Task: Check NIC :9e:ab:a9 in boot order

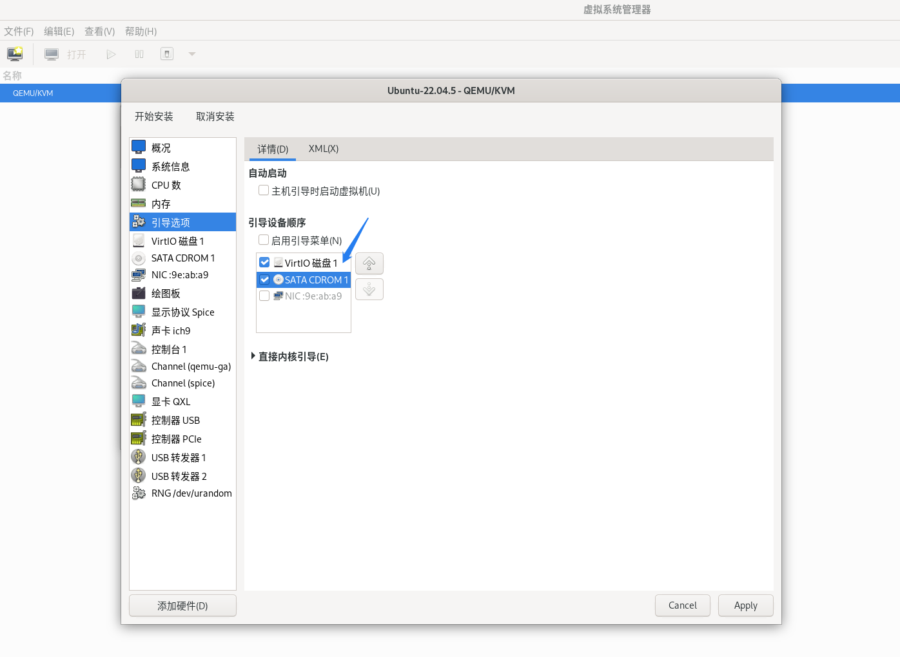Action: [x=264, y=296]
